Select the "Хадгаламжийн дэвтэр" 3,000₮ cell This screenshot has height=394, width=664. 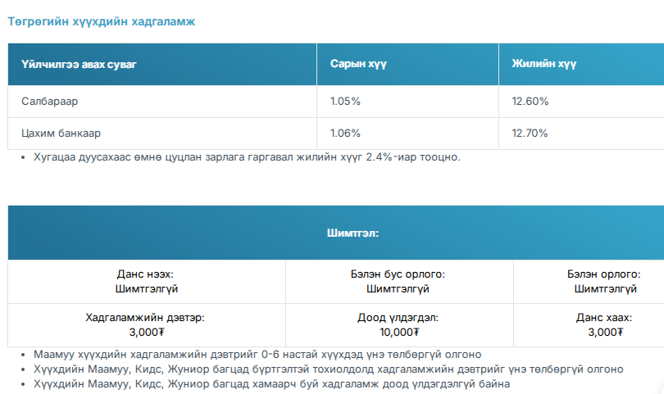pyautogui.click(x=147, y=324)
